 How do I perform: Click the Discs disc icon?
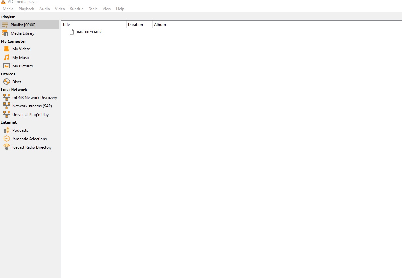pyautogui.click(x=7, y=82)
